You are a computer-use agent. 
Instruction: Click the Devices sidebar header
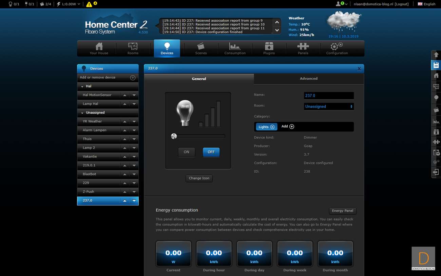pos(108,68)
